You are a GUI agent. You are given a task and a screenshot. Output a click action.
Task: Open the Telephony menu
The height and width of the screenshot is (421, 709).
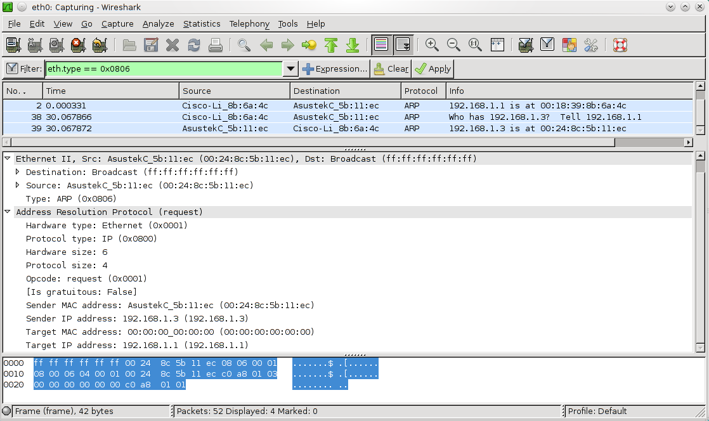coord(249,24)
